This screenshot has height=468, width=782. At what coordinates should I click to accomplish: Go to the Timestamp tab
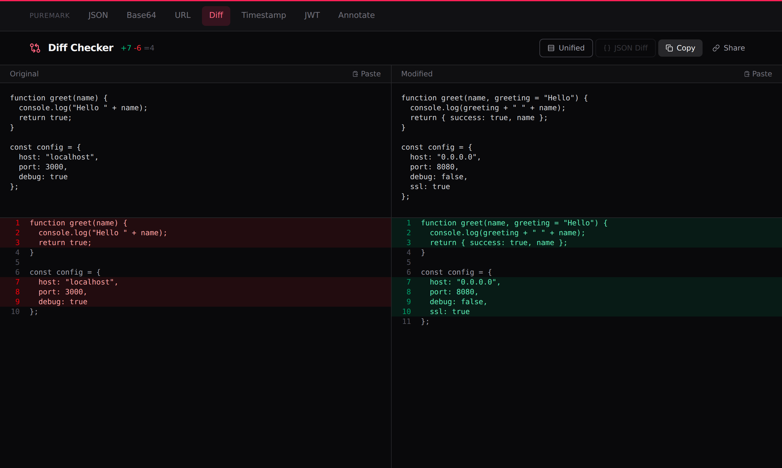(x=264, y=15)
